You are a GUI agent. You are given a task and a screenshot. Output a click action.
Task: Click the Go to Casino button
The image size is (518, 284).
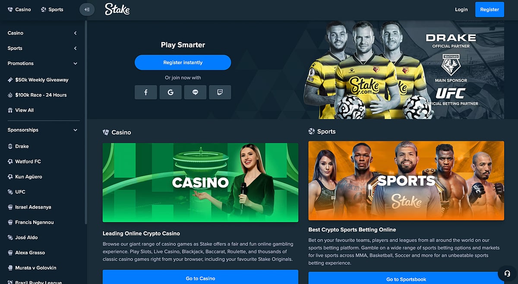coord(200,277)
